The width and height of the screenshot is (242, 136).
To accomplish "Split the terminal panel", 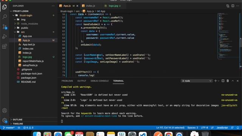I will click(223, 81).
